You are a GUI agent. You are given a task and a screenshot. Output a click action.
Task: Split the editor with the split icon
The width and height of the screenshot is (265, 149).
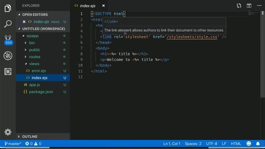point(249,6)
